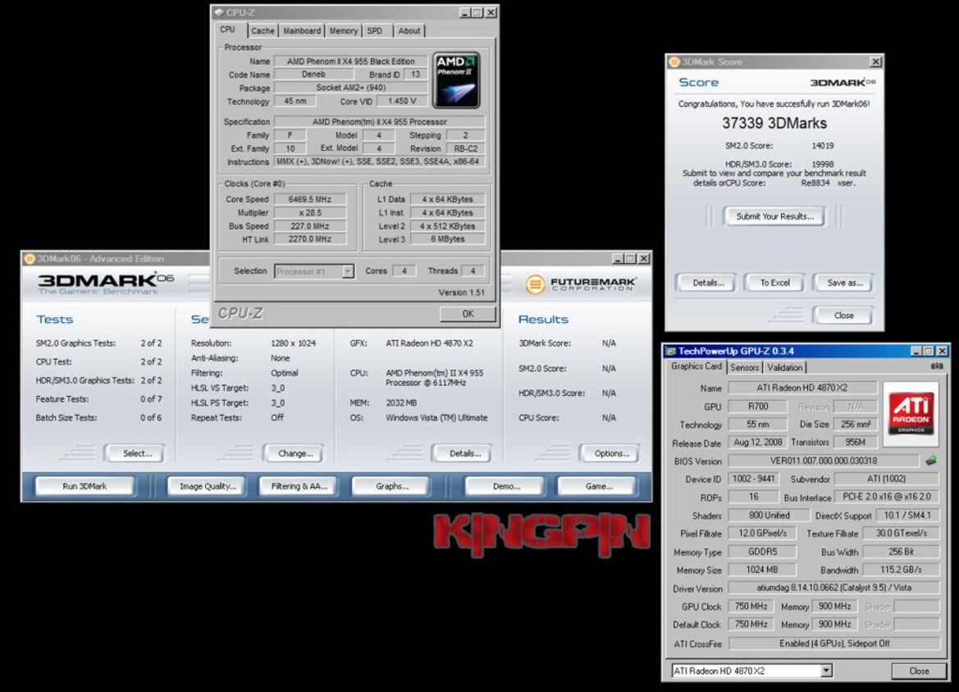
Task: Switch to the Memory tab in CPU-Z
Action: coord(343,30)
